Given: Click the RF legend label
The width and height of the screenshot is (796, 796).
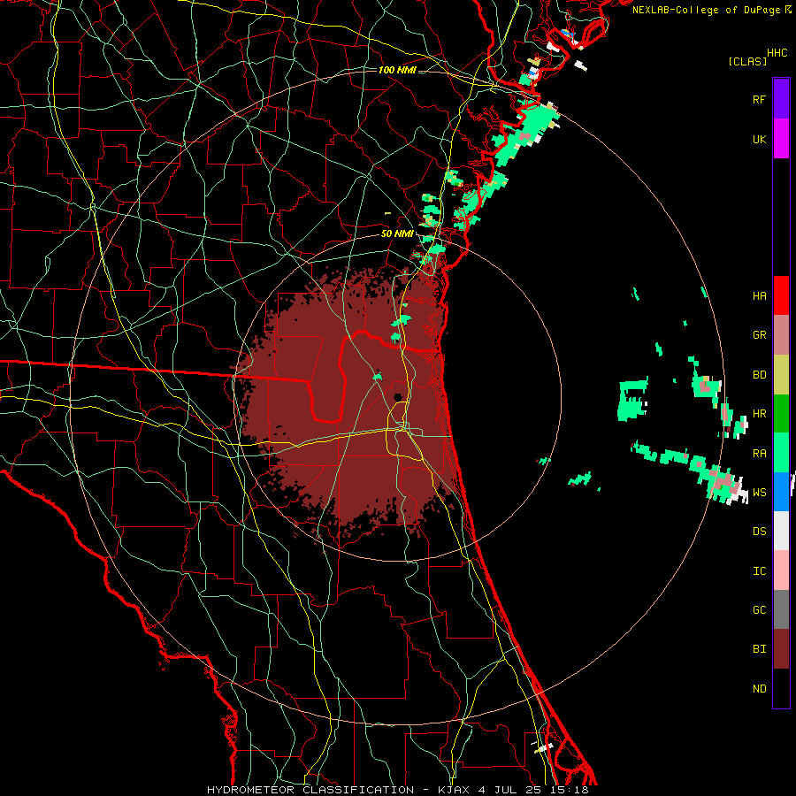Looking at the screenshot, I should coord(759,99).
